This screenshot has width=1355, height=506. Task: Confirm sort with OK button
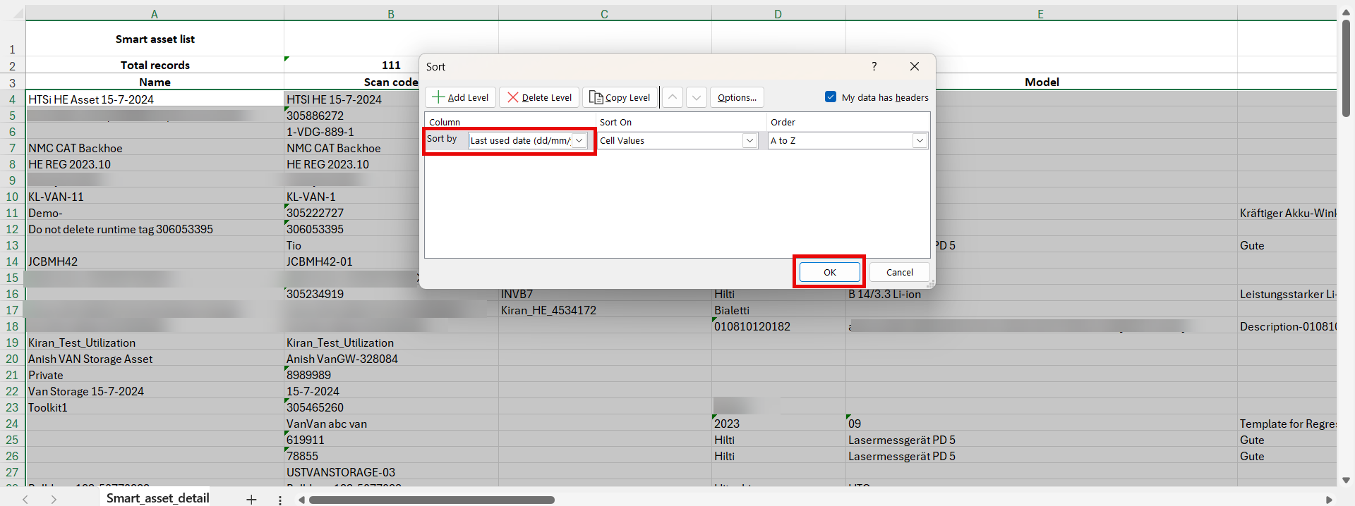click(x=829, y=272)
